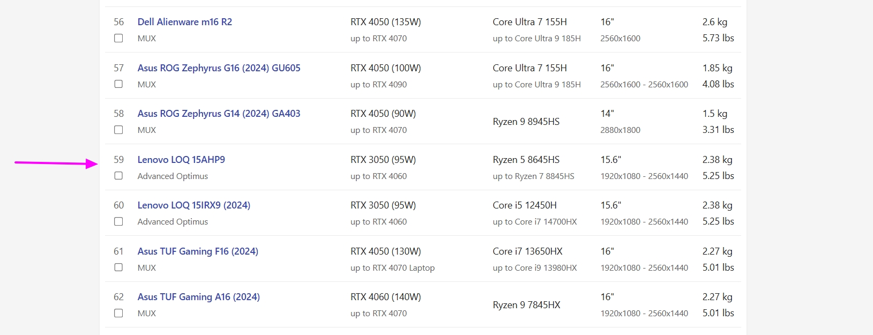The width and height of the screenshot is (873, 335).
Task: Enable the Asus TUF Gaming F16 checkbox
Action: pos(118,267)
